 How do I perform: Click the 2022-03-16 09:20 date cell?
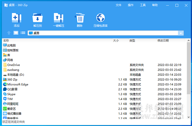[x=170, y=80]
